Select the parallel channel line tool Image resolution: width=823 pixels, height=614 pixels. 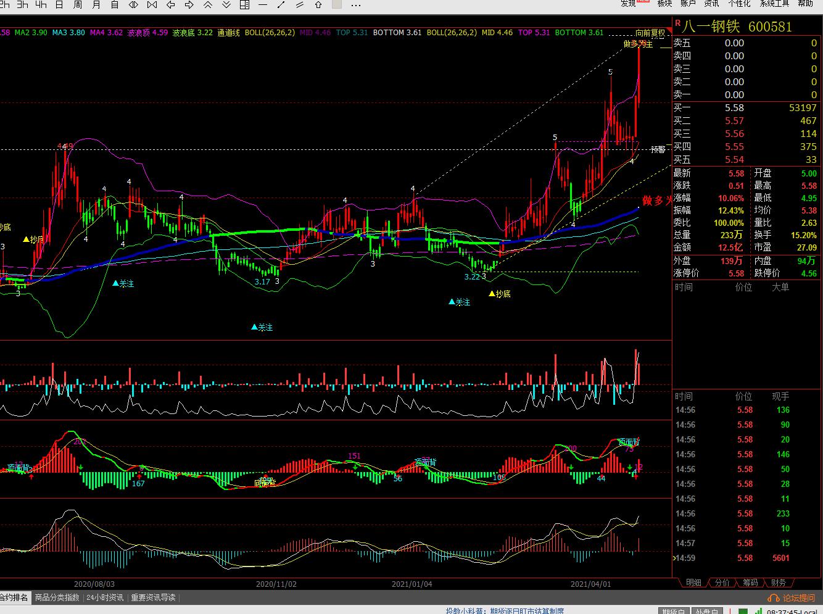click(x=300, y=4)
